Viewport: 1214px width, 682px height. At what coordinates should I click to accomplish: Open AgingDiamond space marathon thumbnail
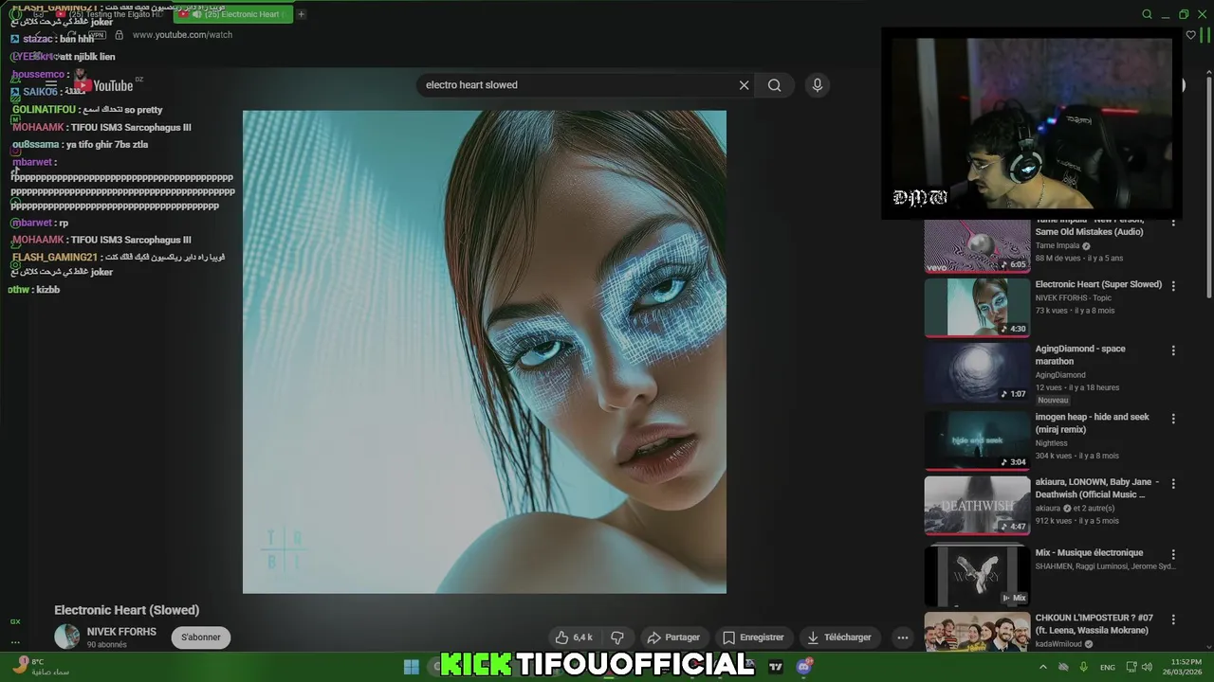977,372
